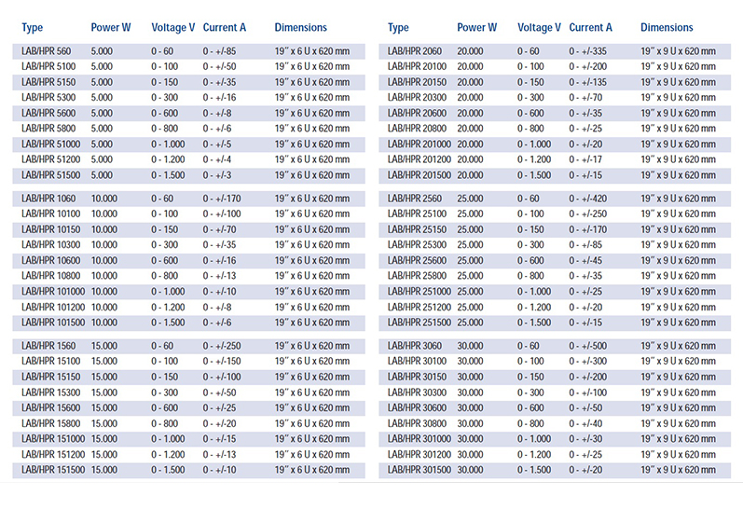Click the LAB/HPR 1560 entry
Viewport: 743px width, 509px height.
48,346
